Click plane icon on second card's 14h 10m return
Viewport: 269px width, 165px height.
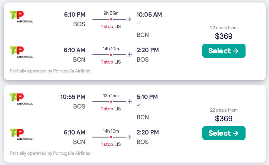pos(130,137)
